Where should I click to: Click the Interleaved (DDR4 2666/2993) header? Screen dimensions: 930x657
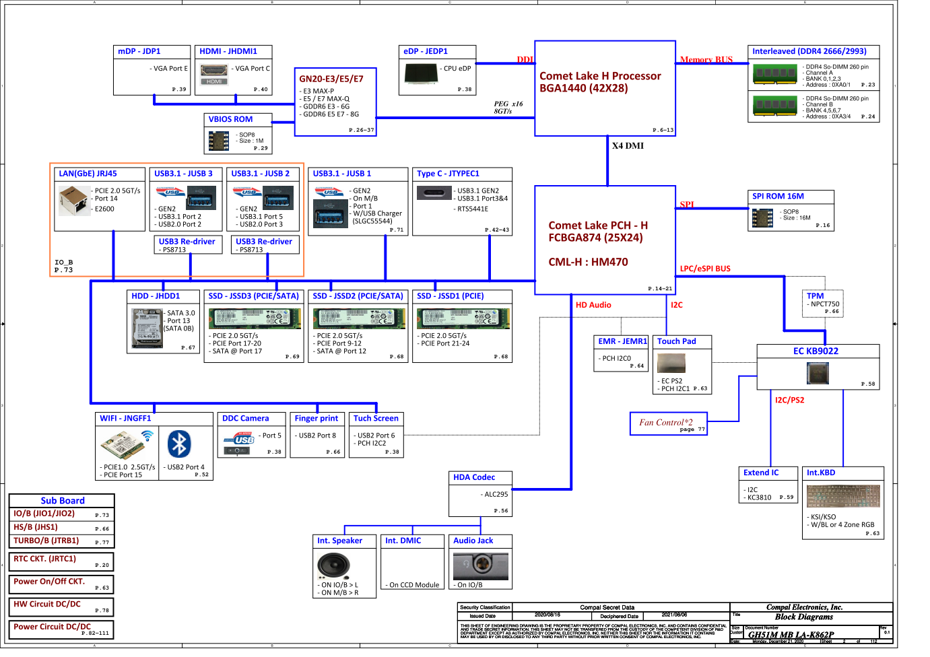pyautogui.click(x=809, y=51)
